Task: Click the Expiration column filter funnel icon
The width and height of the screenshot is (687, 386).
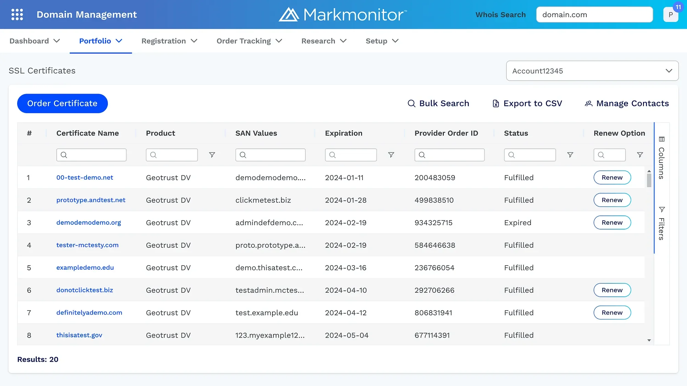Action: pyautogui.click(x=391, y=155)
